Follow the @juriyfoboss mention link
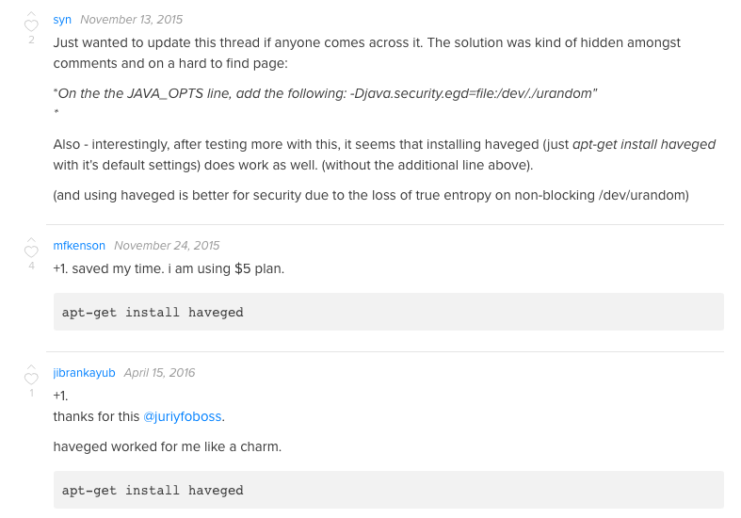The image size is (741, 518). 183,416
